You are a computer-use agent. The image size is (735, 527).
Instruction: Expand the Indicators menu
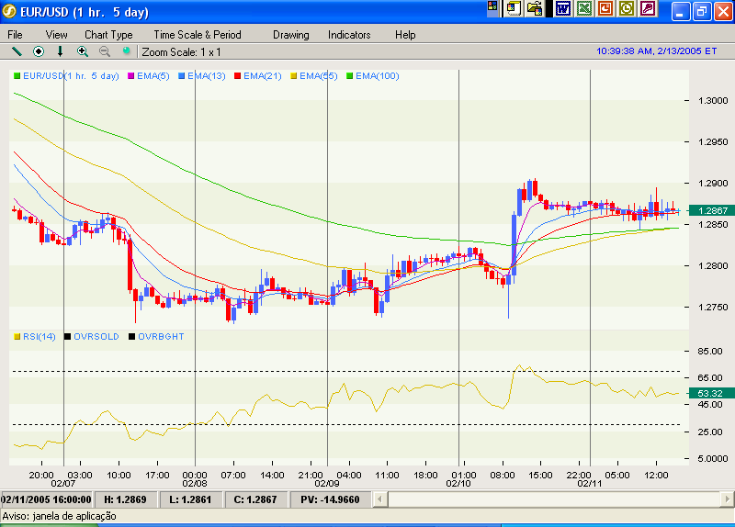click(349, 35)
